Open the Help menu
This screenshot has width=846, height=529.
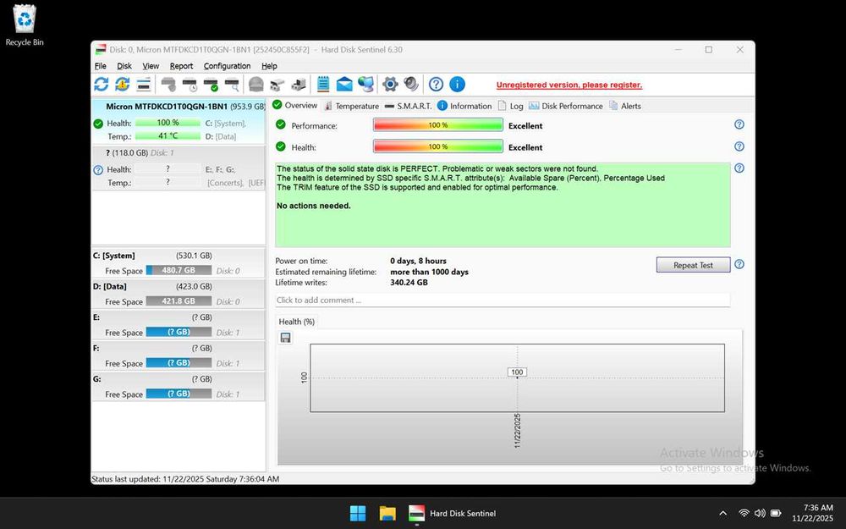(269, 66)
